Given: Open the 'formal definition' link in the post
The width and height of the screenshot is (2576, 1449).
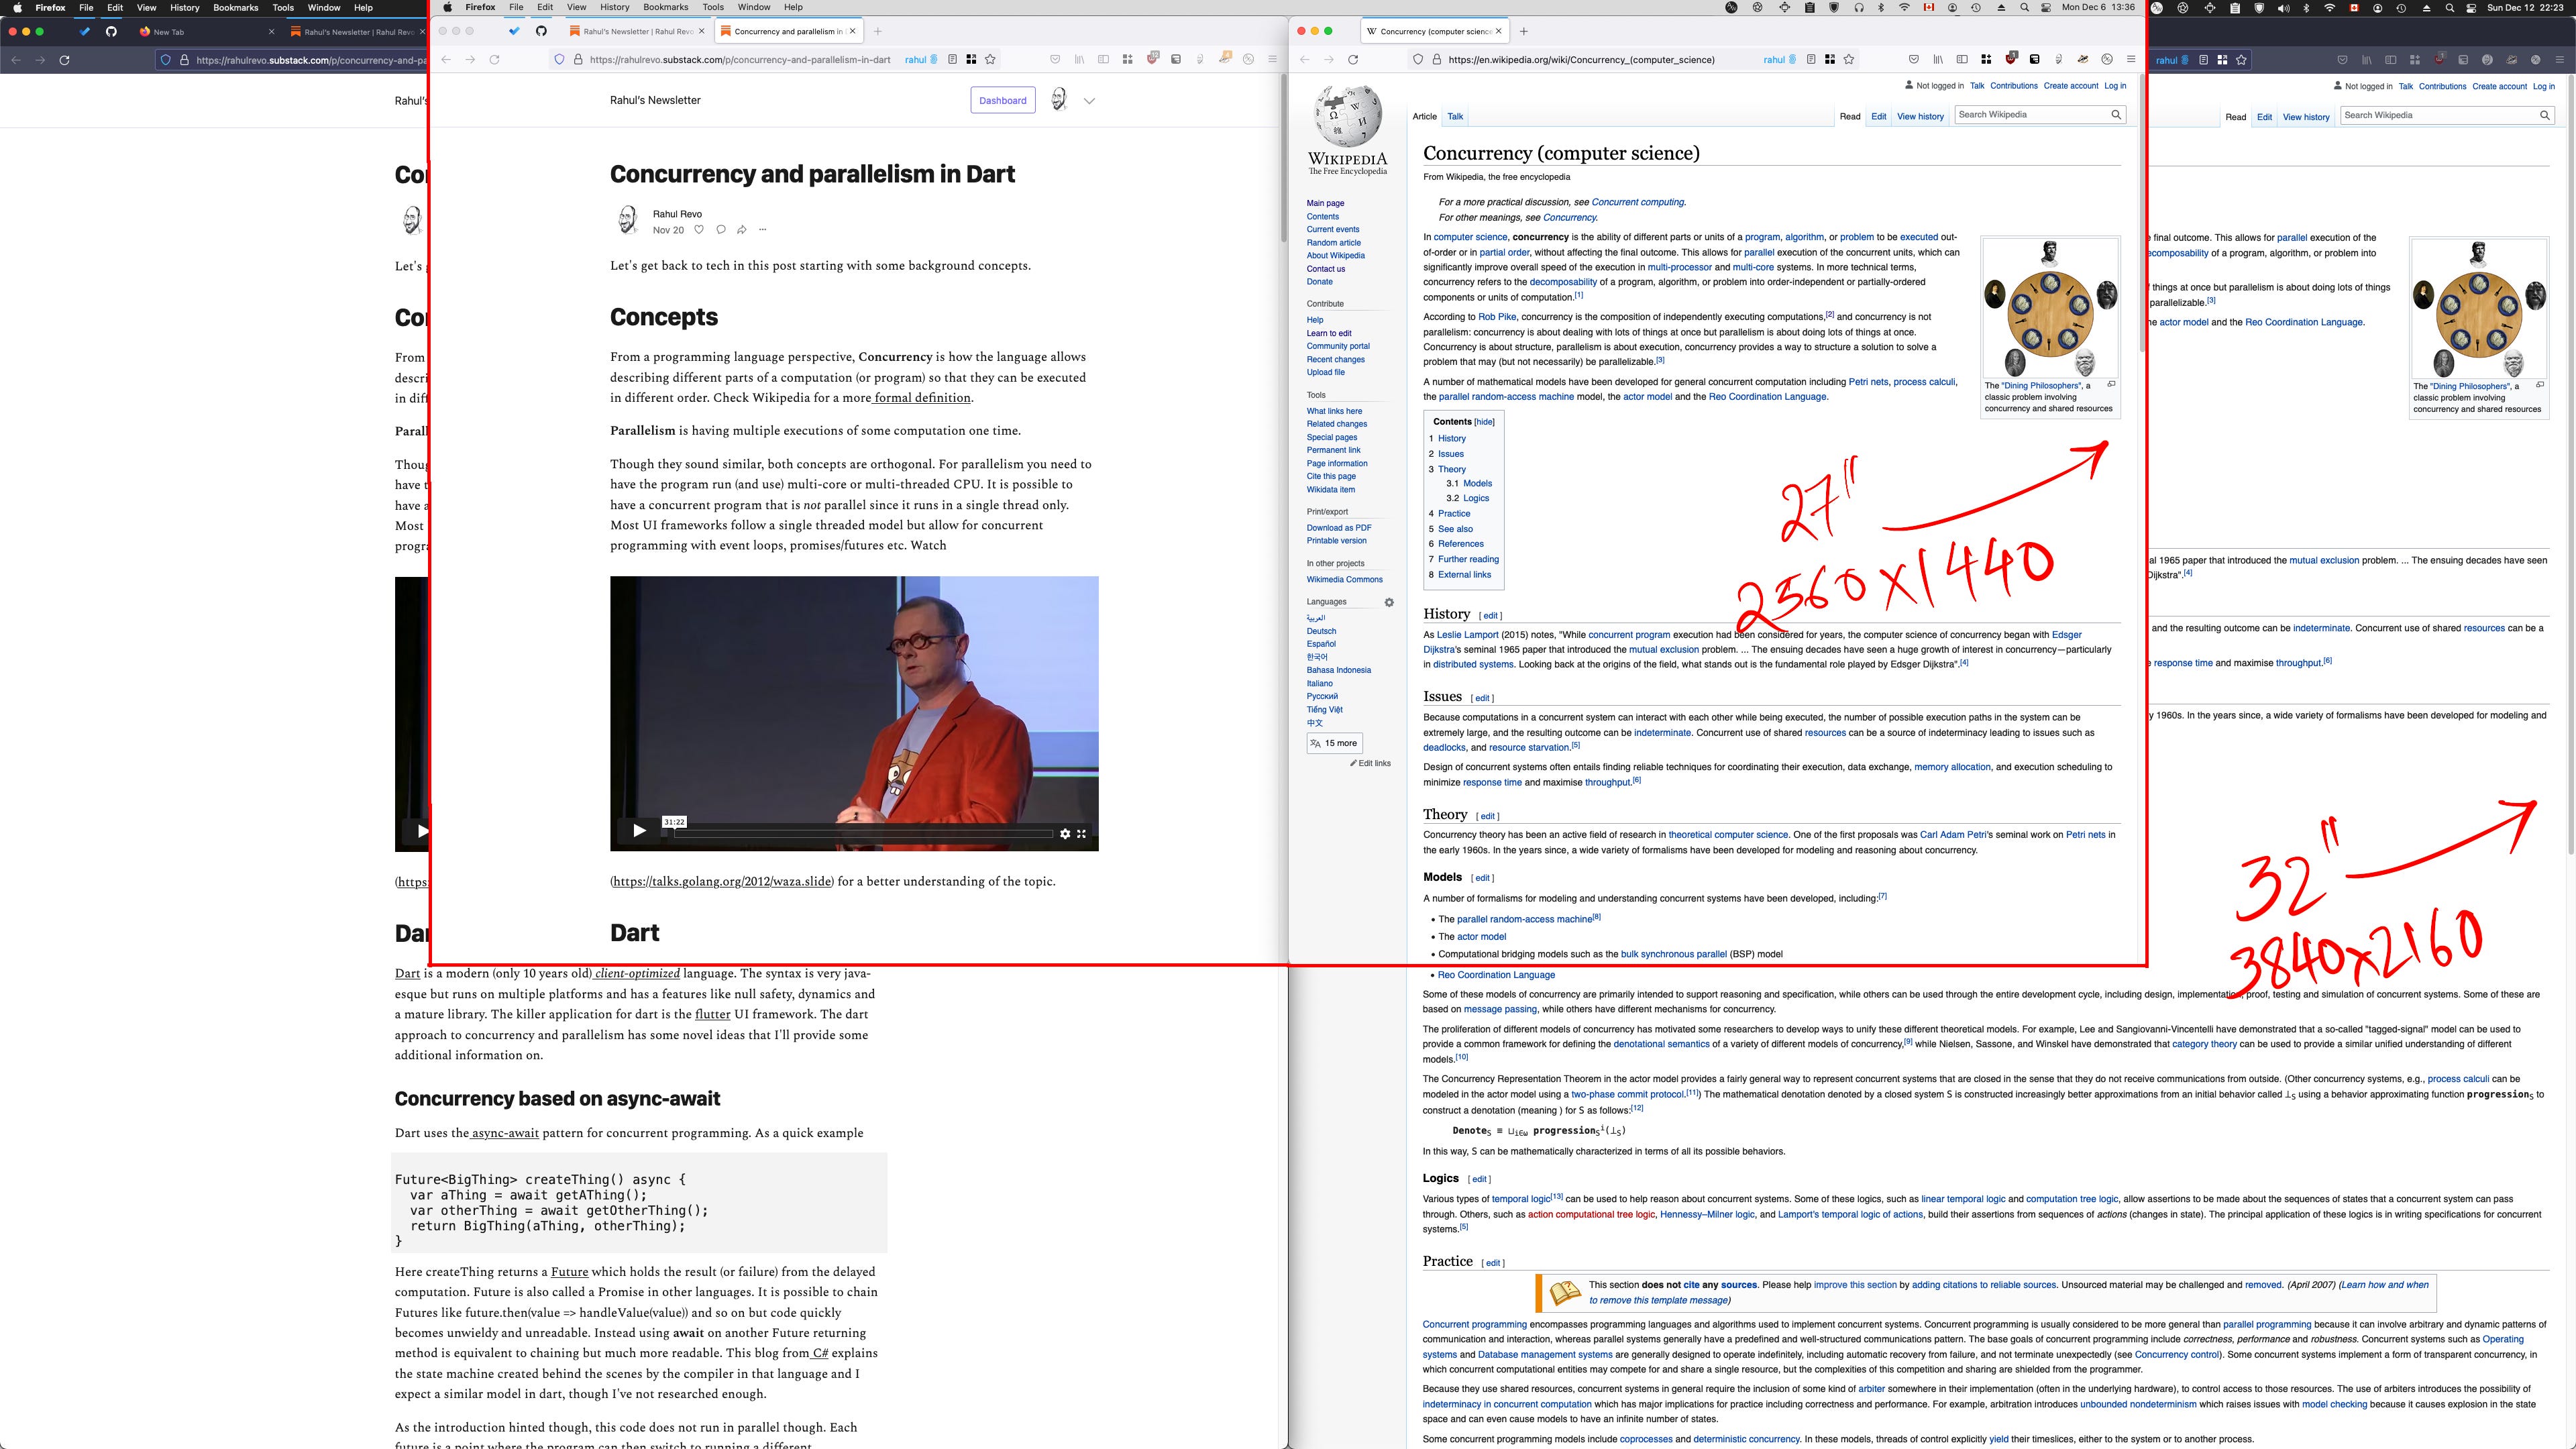Looking at the screenshot, I should [922, 398].
